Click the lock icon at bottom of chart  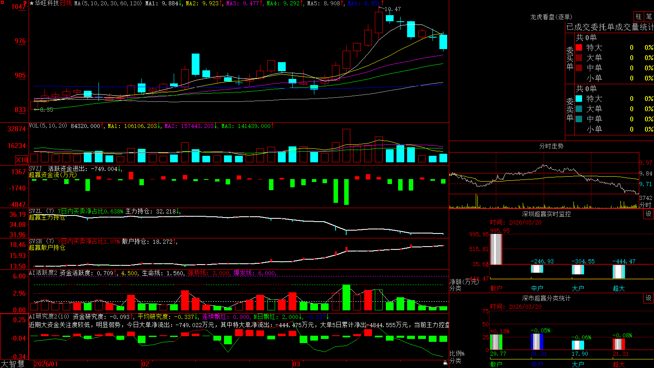coord(445,363)
